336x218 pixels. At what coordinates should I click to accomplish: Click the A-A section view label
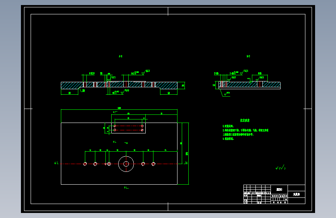[x=121, y=56]
